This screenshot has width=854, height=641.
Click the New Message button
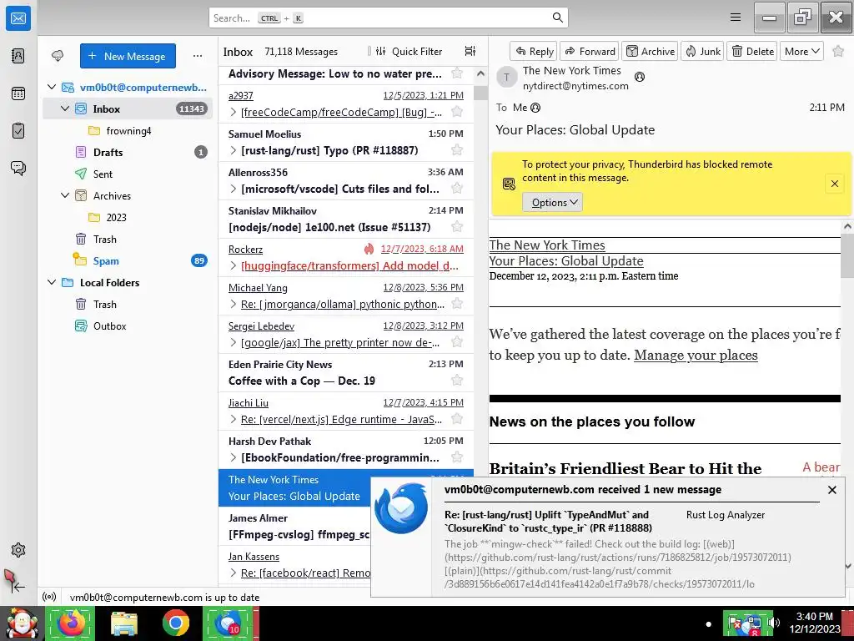point(128,56)
